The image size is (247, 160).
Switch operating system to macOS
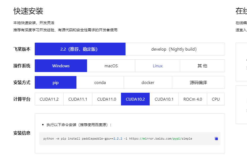coord(111,66)
